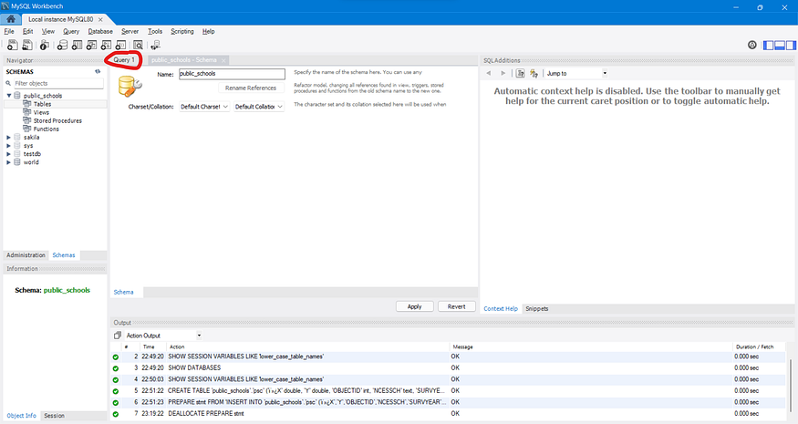The height and width of the screenshot is (424, 798).
Task: Select Views under public_schools
Action: (x=41, y=112)
